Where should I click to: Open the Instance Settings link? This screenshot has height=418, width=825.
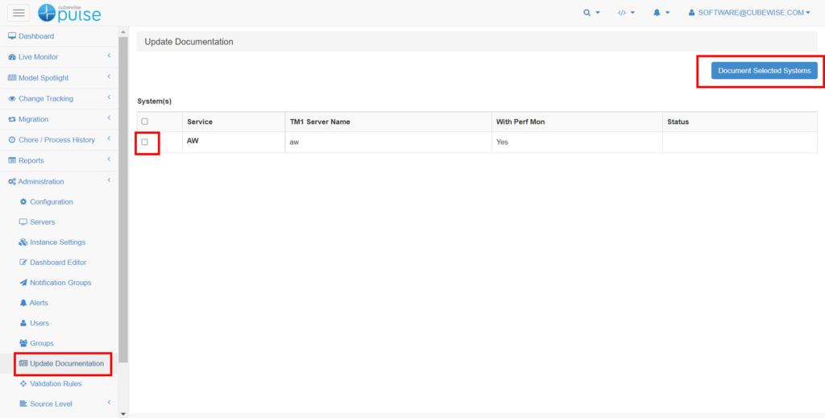[57, 242]
